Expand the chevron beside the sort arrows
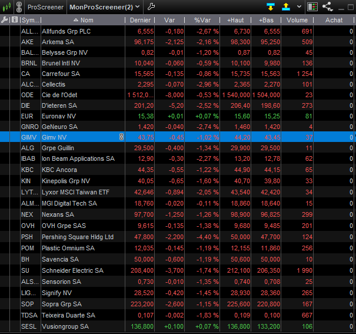Viewport: 356px width, 334px height. (x=300, y=6)
